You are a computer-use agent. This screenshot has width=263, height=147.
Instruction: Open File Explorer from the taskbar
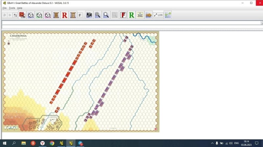pos(23,143)
